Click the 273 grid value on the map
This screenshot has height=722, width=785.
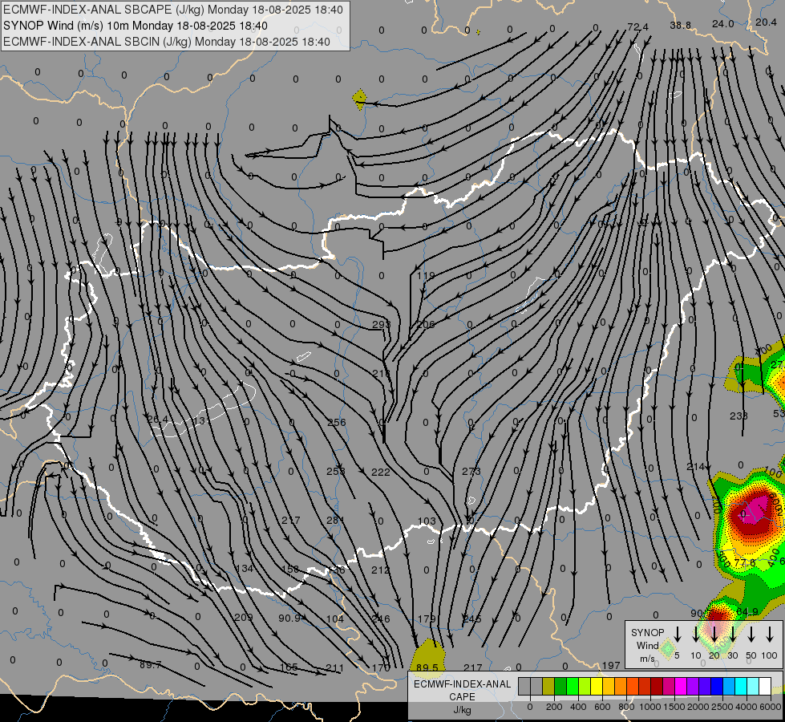(471, 471)
